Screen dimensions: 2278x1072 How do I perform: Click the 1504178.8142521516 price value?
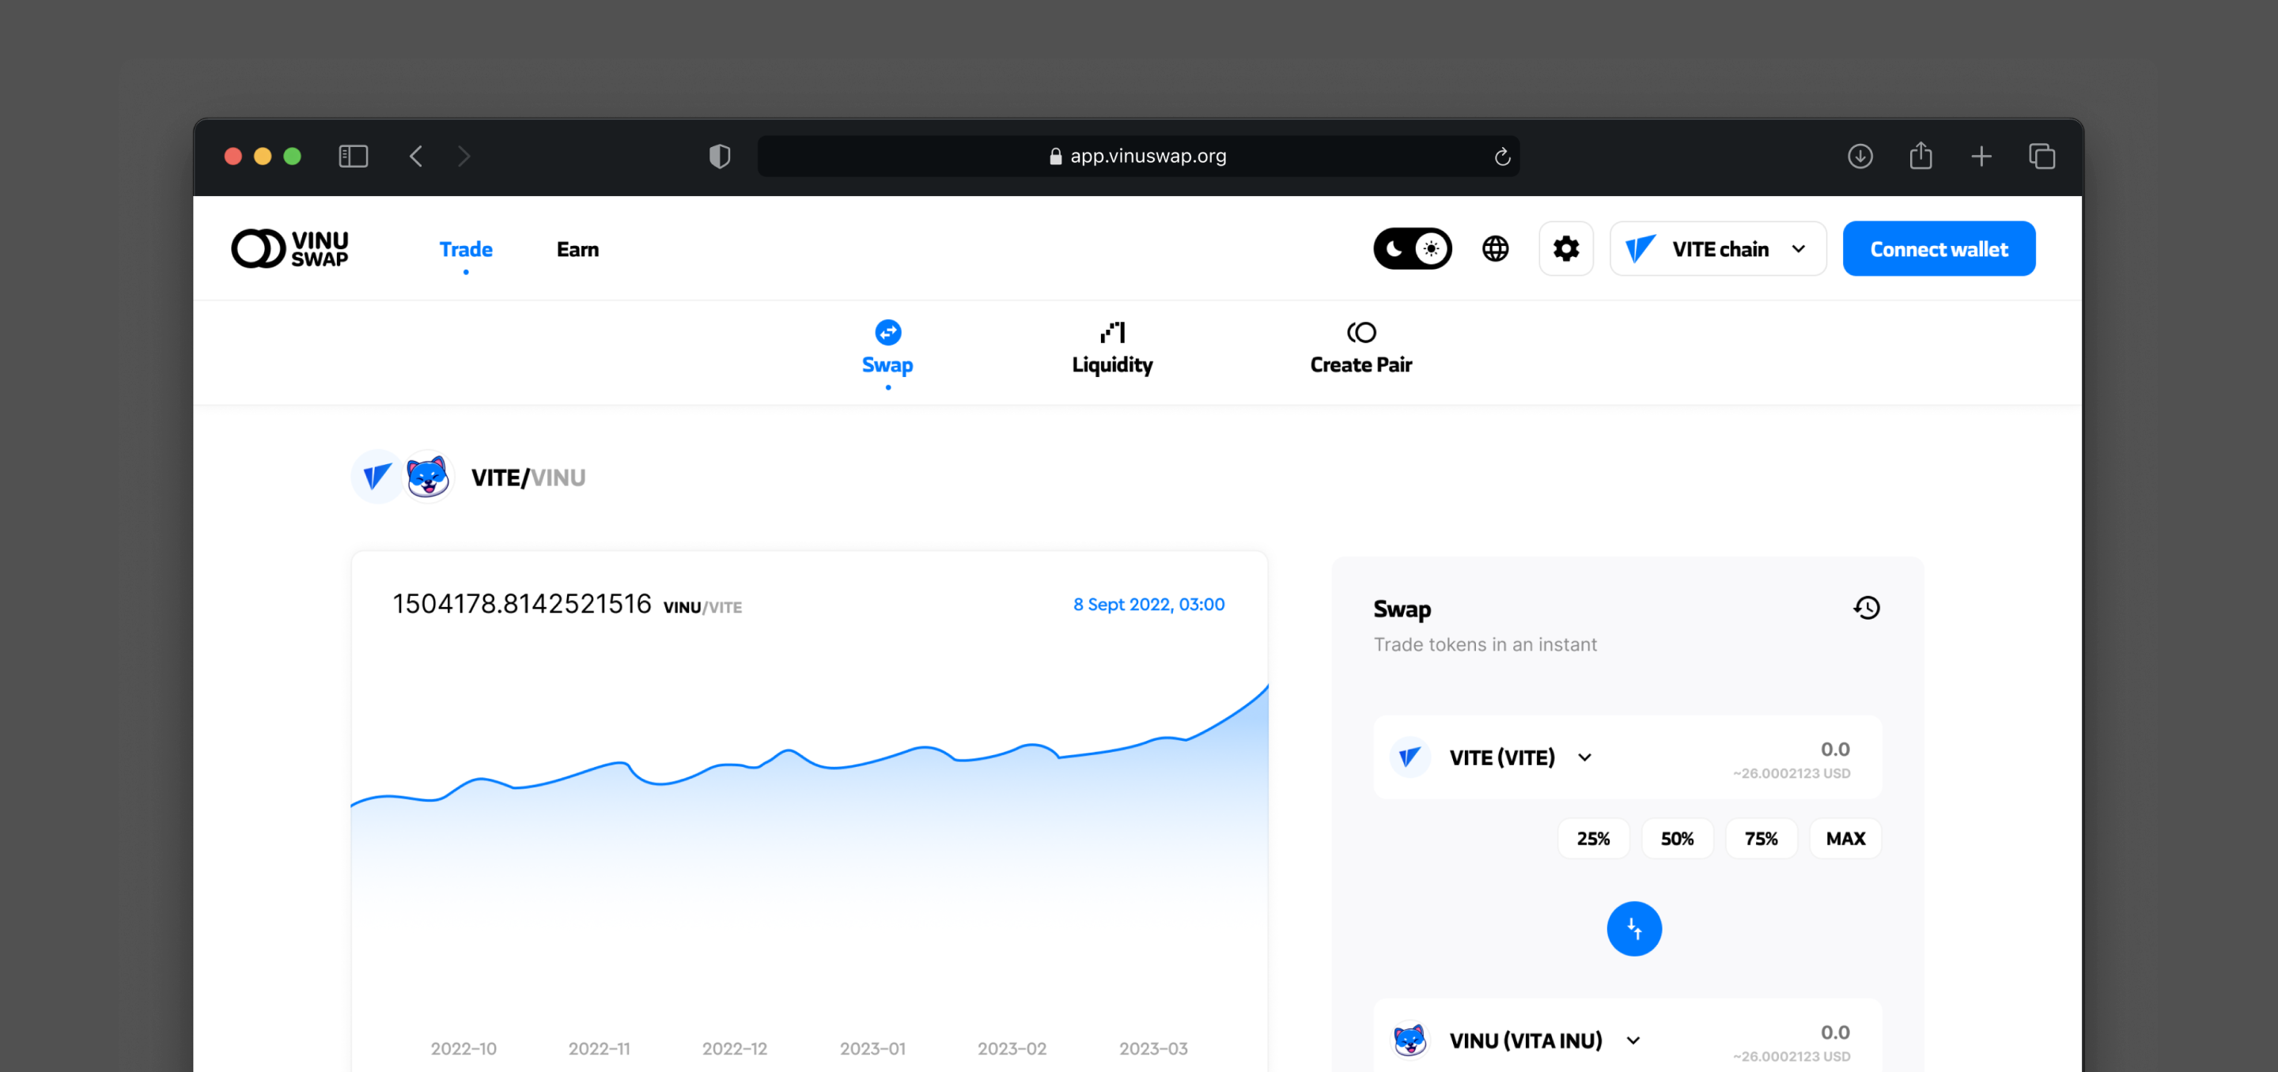tap(522, 604)
